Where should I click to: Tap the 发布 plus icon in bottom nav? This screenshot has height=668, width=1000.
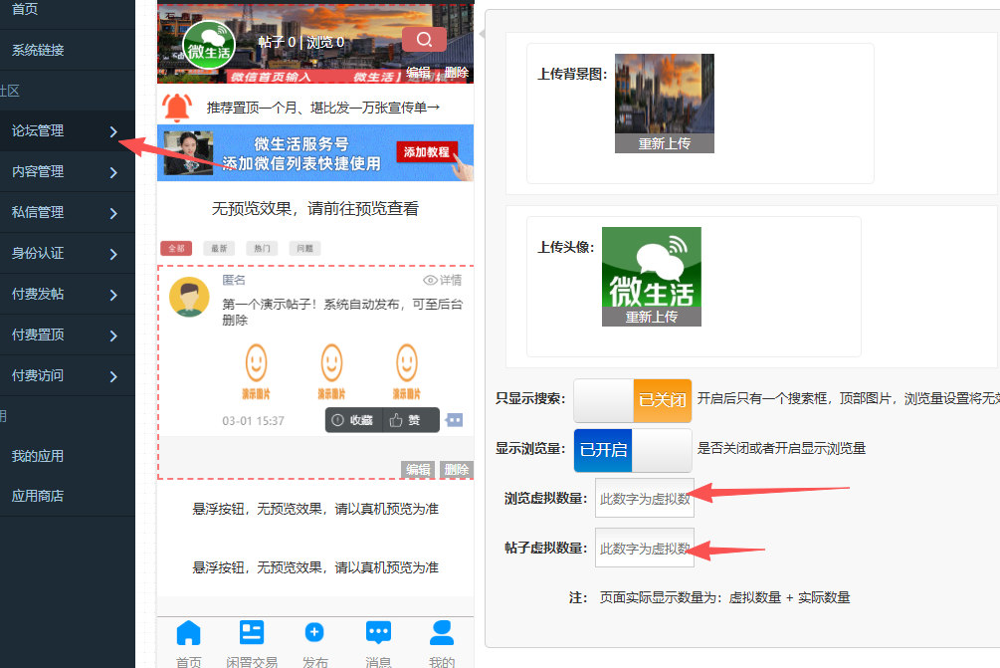pos(314,633)
